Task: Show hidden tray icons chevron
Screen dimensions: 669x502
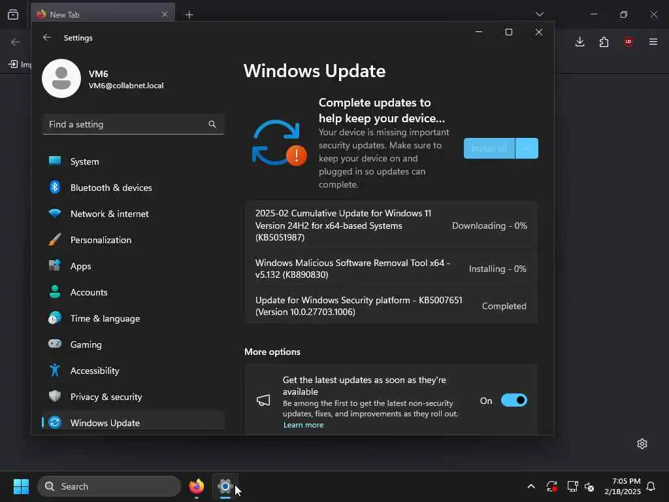Action: coord(531,486)
